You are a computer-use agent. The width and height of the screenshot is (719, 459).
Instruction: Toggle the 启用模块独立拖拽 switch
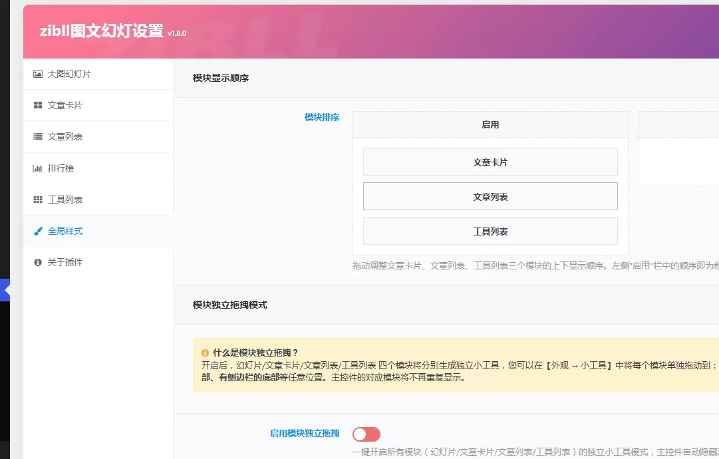click(x=366, y=434)
